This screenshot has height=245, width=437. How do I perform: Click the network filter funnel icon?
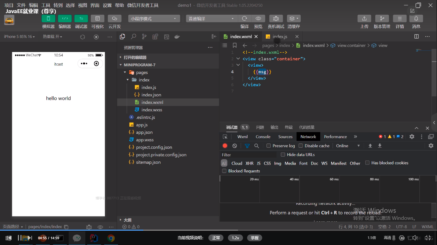point(247,146)
